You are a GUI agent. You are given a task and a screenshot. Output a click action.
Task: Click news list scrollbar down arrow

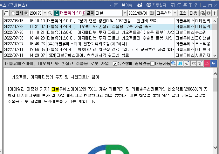click(215, 55)
